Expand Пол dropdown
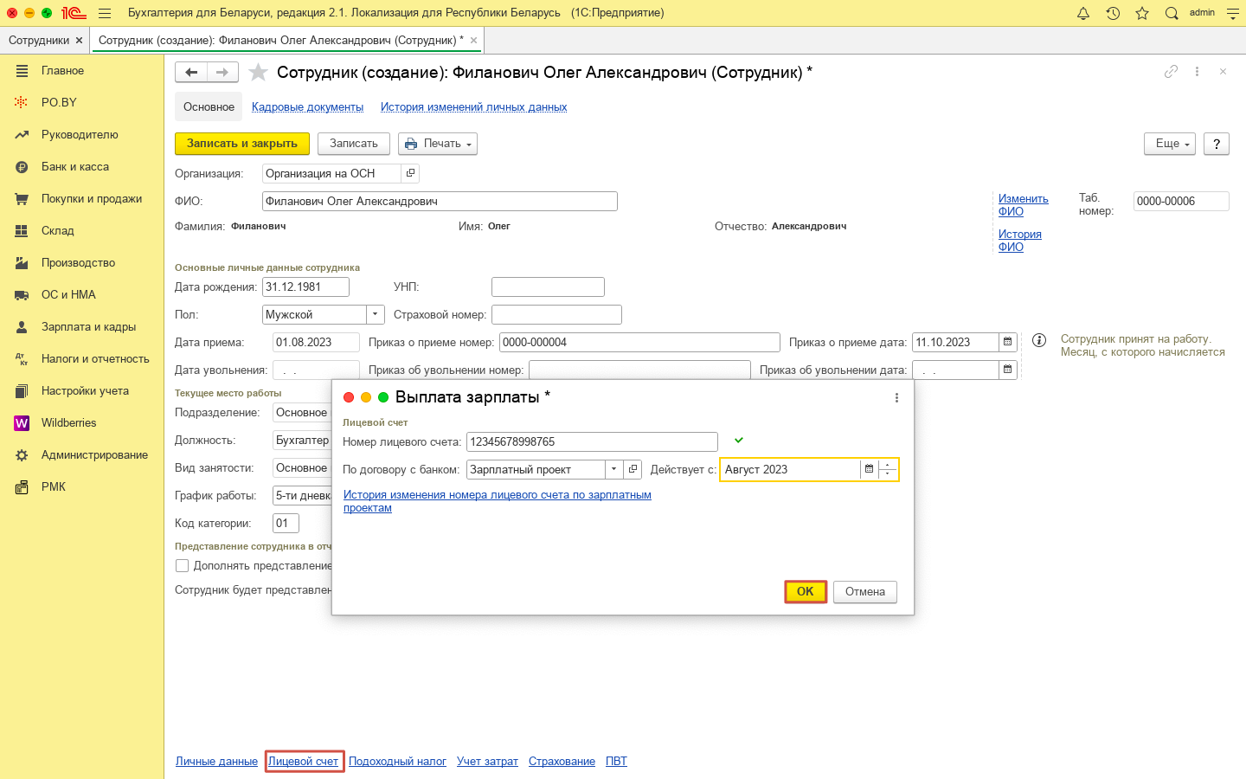This screenshot has height=779, width=1246. [x=376, y=314]
